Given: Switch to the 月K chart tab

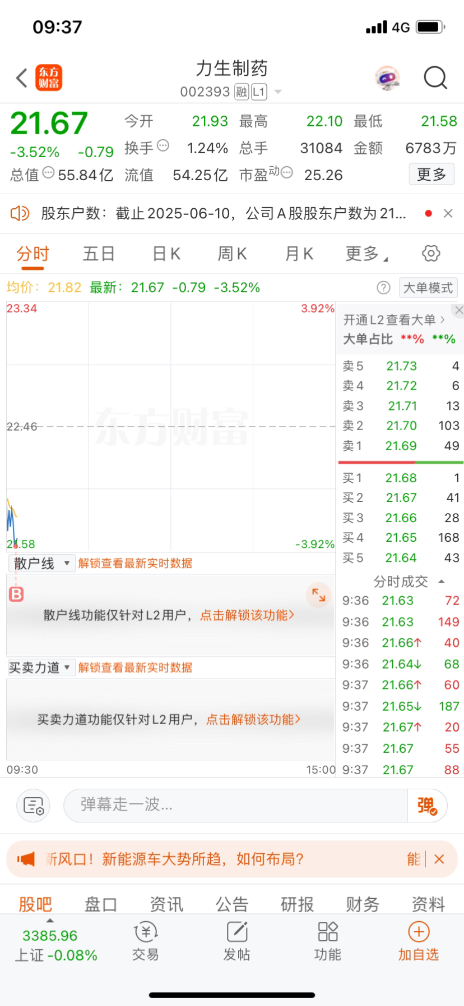Looking at the screenshot, I should click(299, 254).
